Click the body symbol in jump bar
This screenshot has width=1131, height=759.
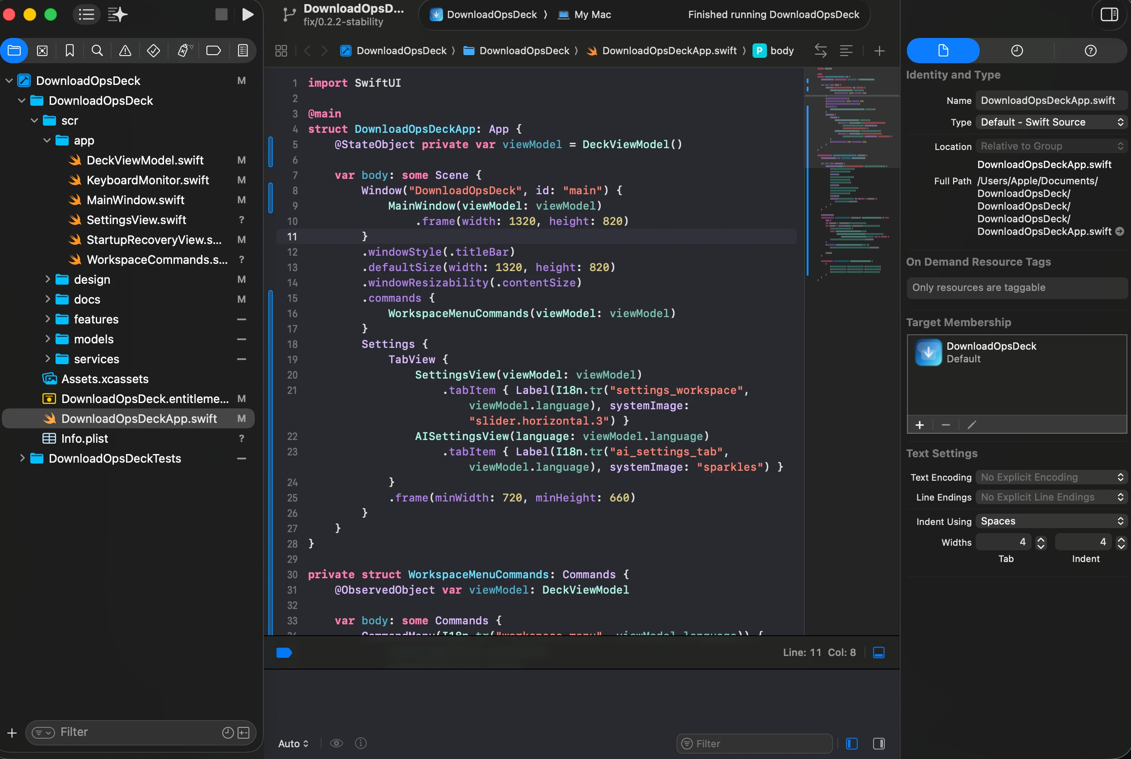point(773,50)
